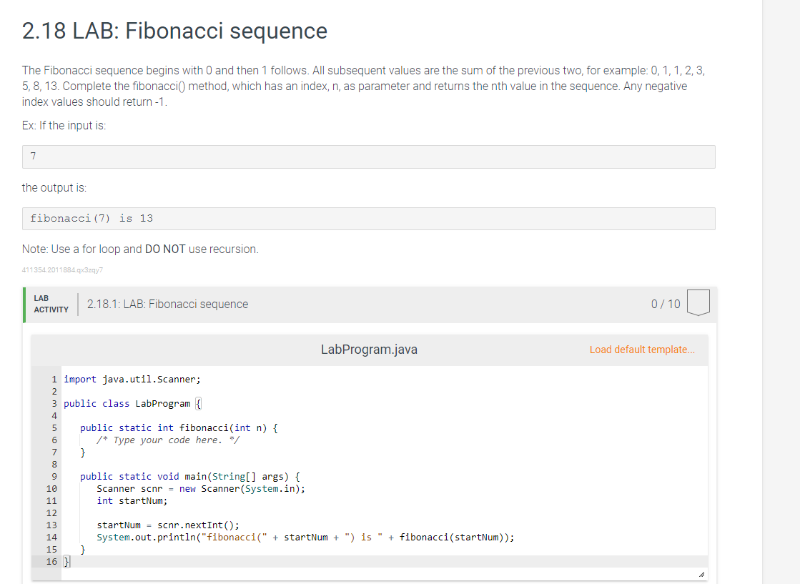This screenshot has width=800, height=584.
Task: Select the LabProgram.java tab
Action: coord(369,350)
